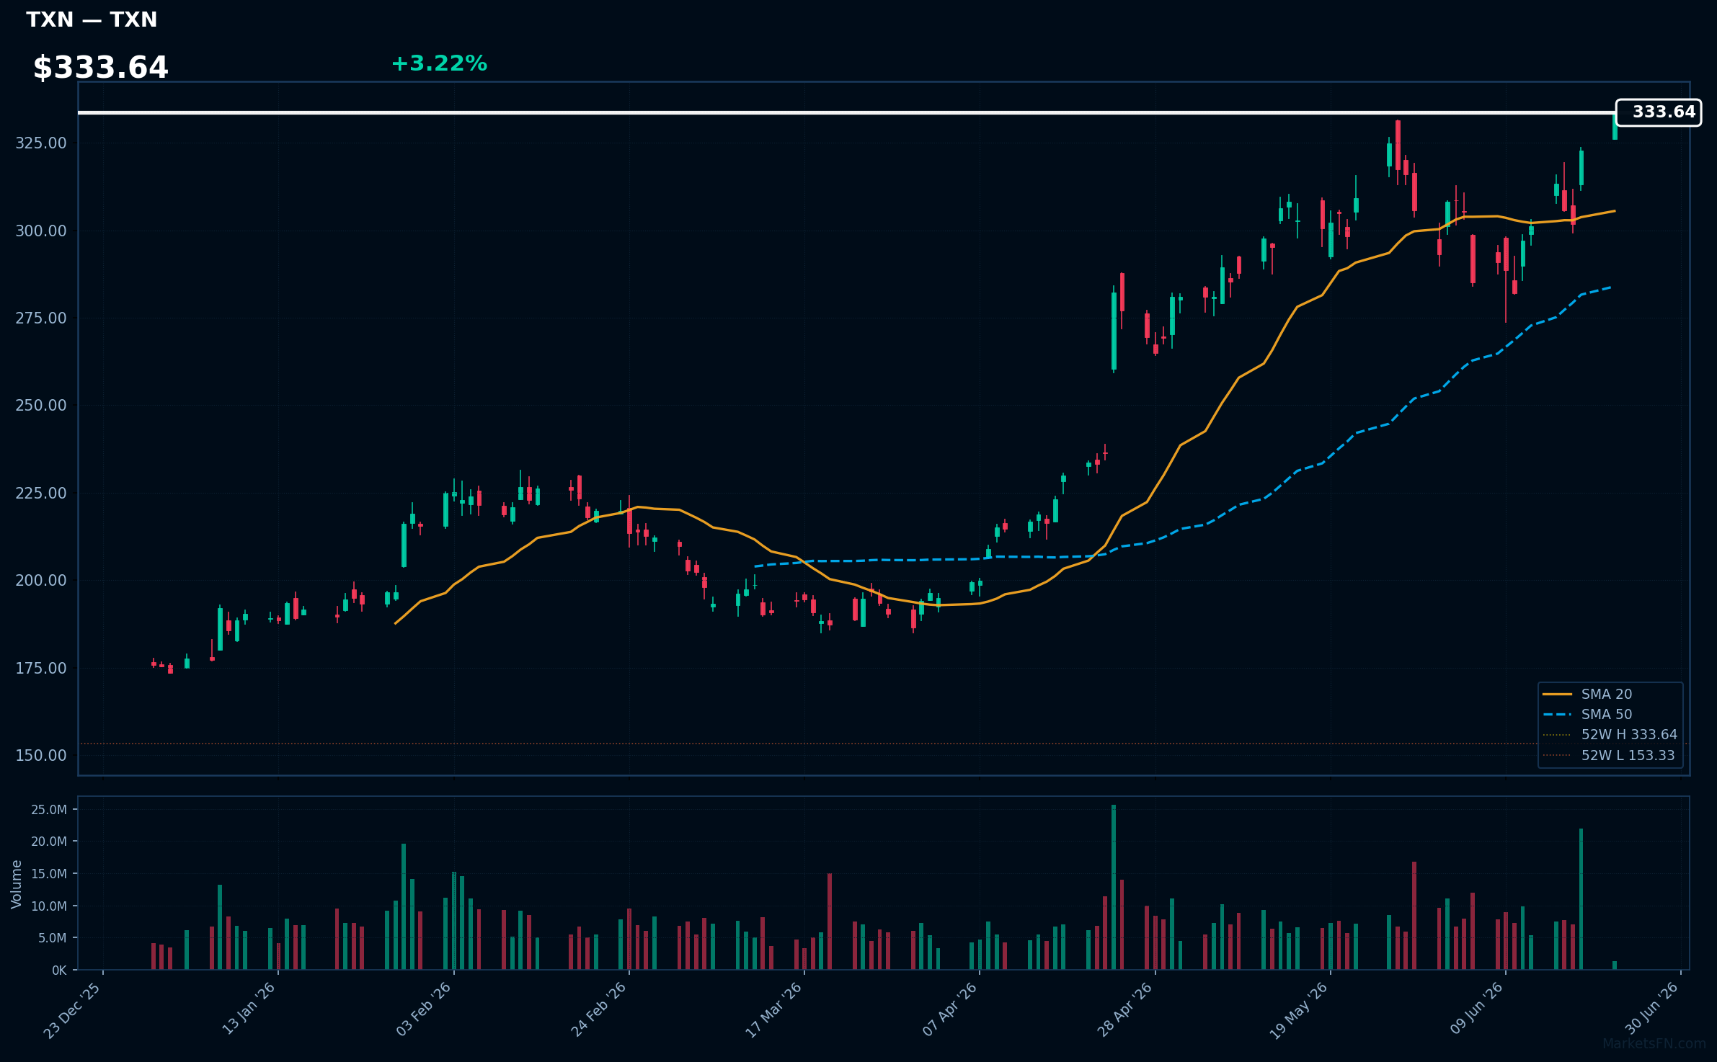Image resolution: width=1717 pixels, height=1062 pixels.
Task: Click the Volume axis title
Action: 17,884
